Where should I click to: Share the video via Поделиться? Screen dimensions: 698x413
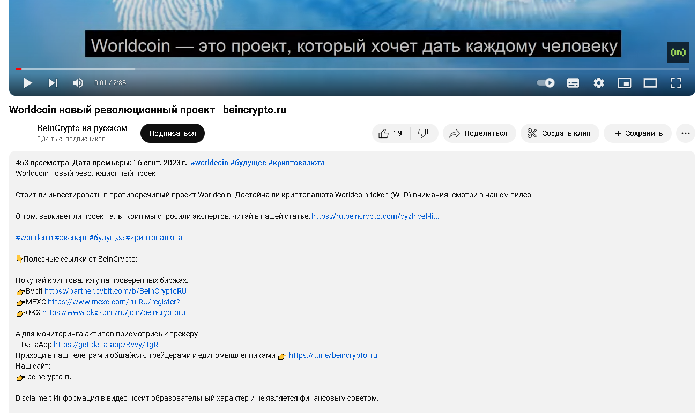click(479, 133)
